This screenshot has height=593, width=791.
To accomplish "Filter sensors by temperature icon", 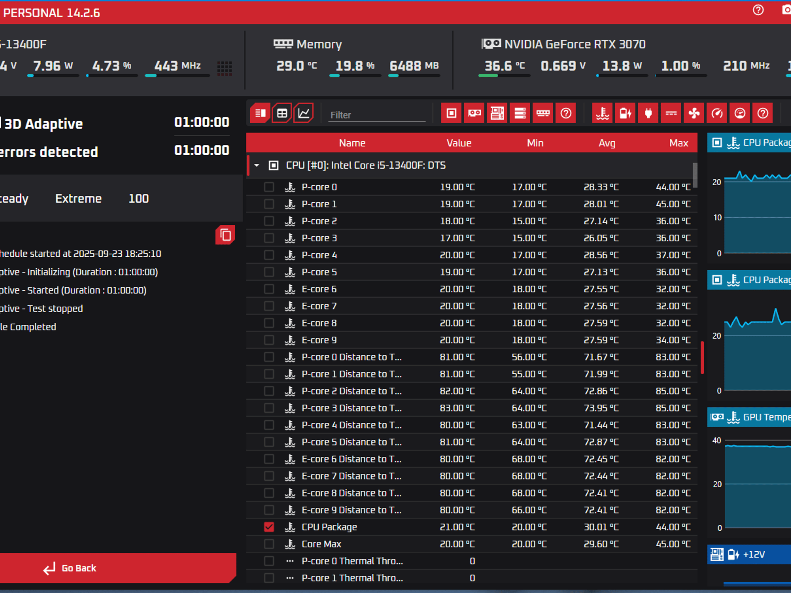I will click(x=602, y=113).
